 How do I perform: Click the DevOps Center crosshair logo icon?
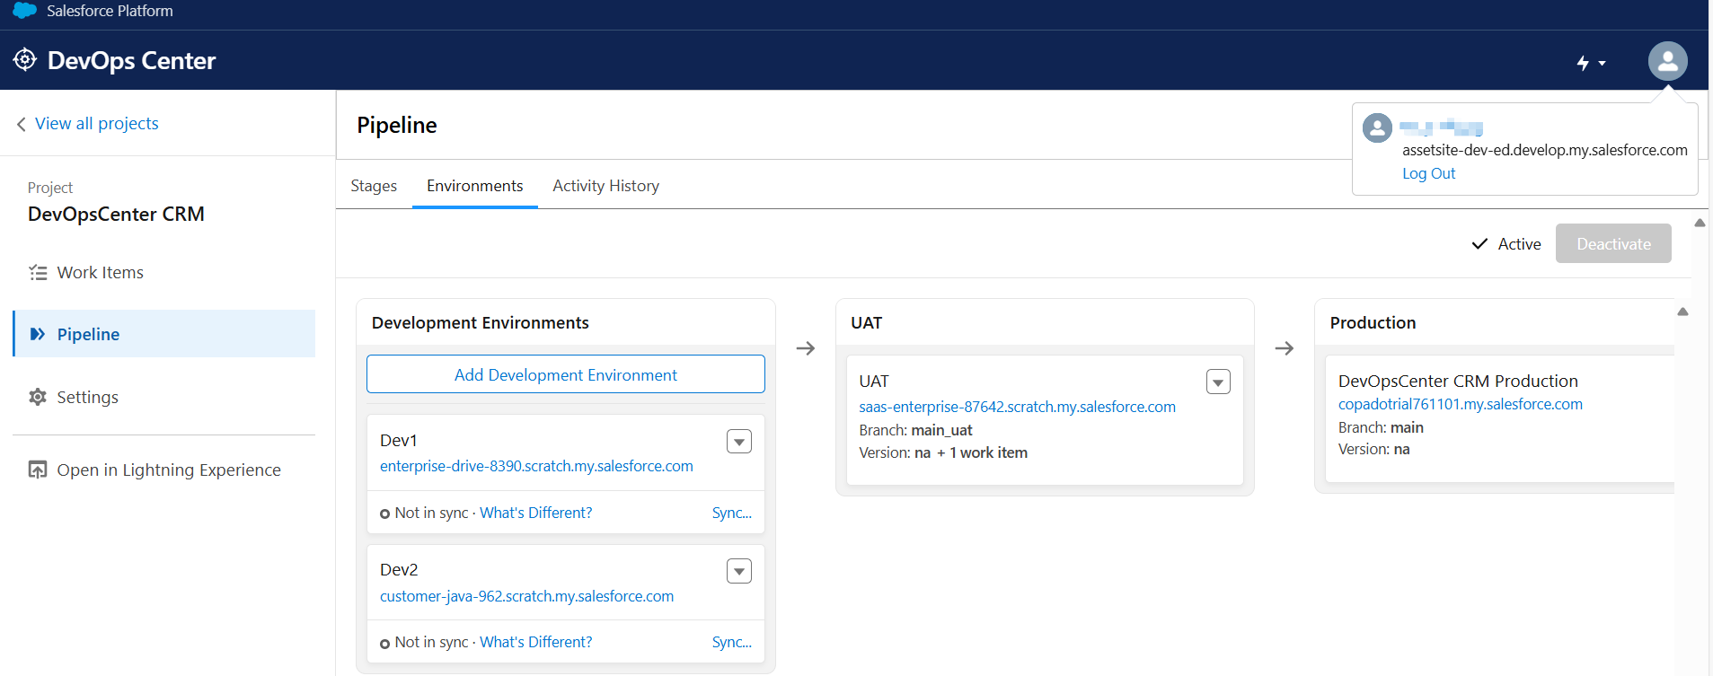coord(25,60)
